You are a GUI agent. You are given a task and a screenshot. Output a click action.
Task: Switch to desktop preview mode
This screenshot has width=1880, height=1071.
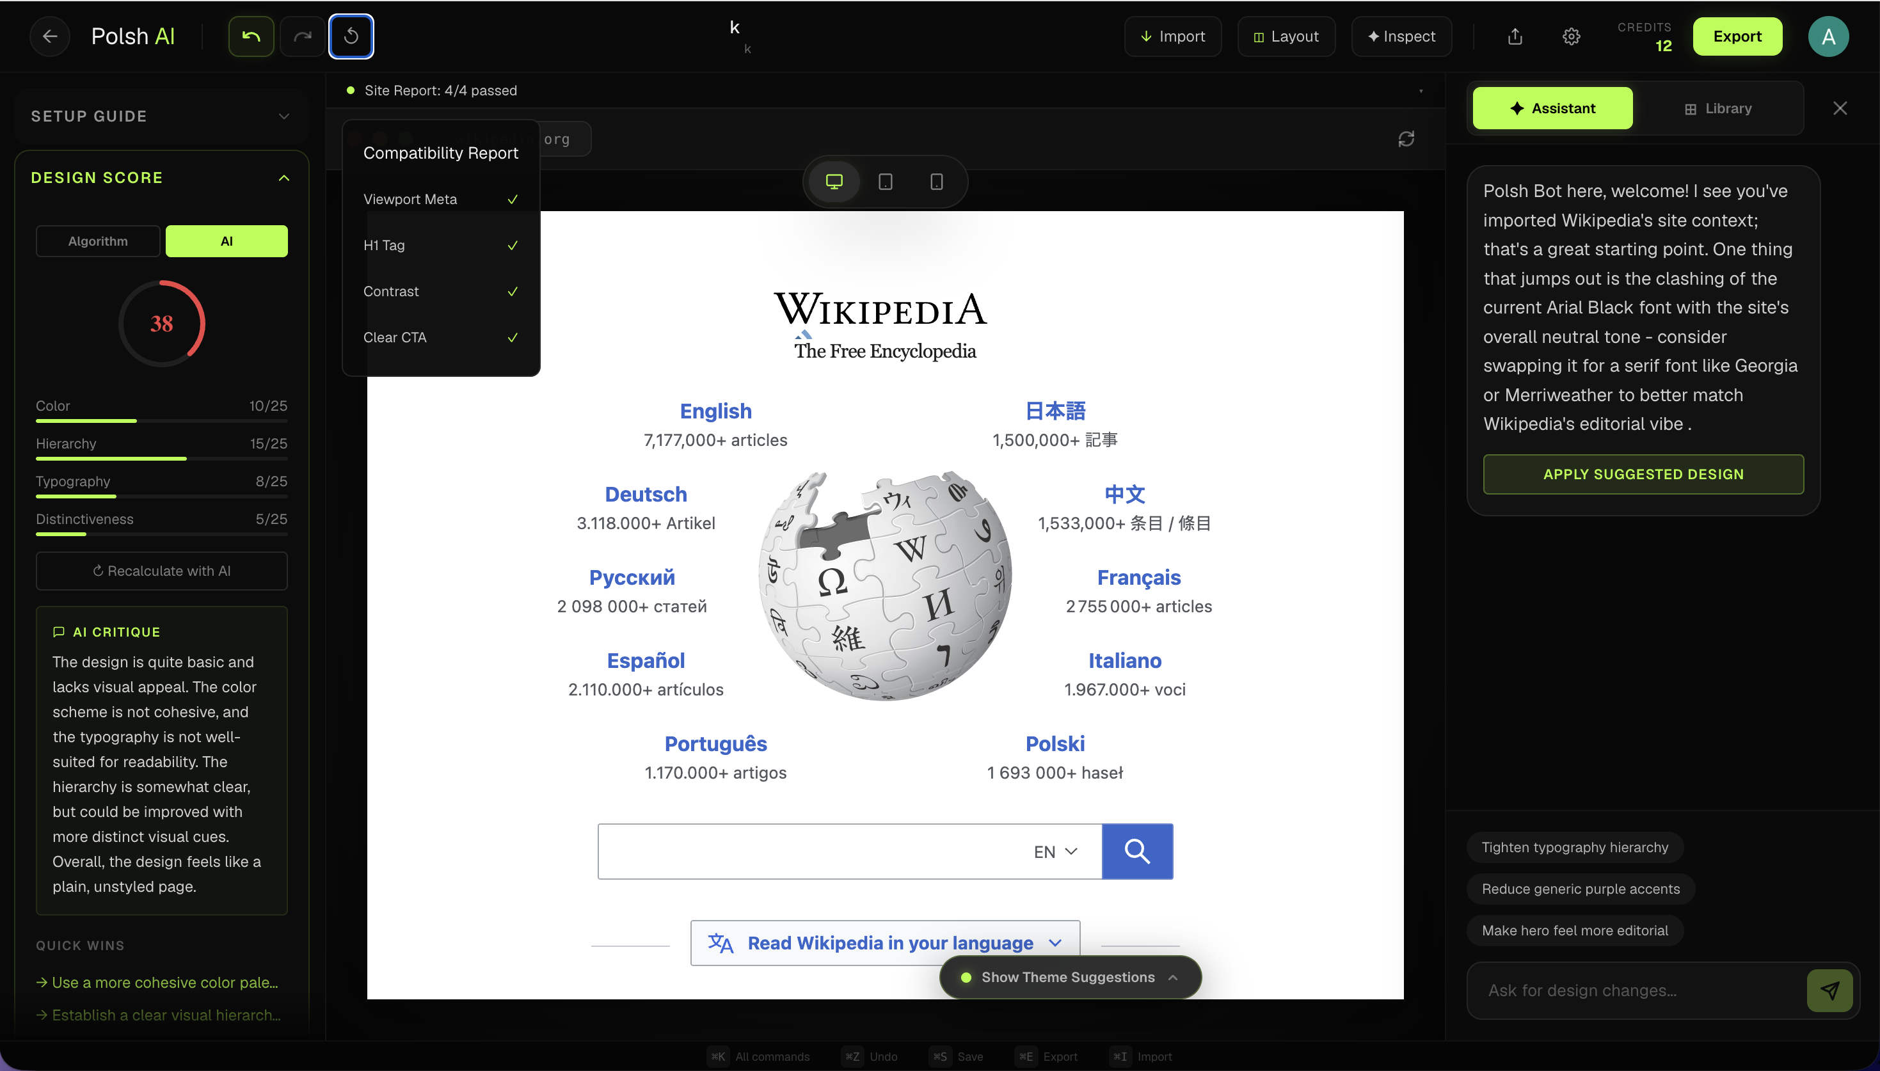click(834, 181)
